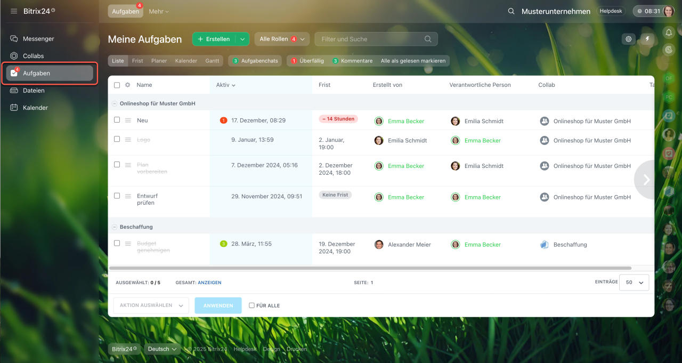Click ANZEIGEN next to Gesamt
Viewport: 682px width, 363px height.
[x=209, y=283]
